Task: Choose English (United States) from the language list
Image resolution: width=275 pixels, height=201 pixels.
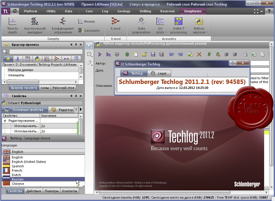Action: point(43,162)
